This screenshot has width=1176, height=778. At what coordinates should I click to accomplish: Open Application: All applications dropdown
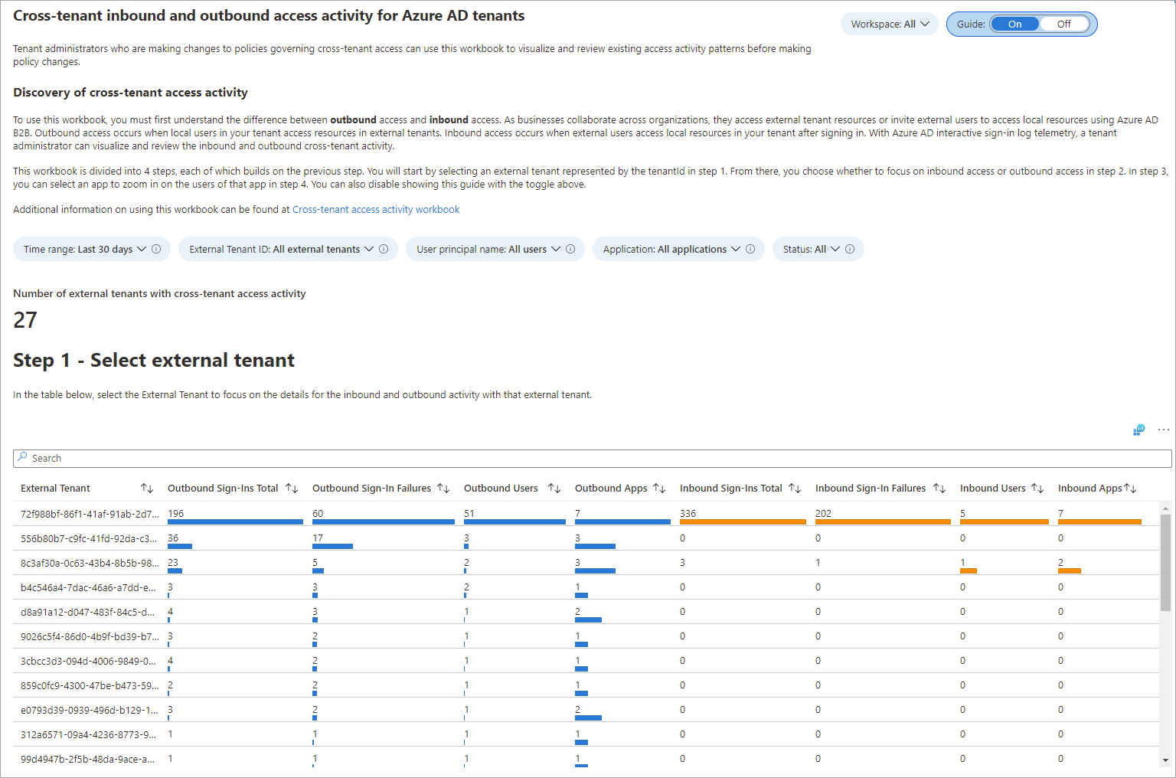[x=678, y=249]
